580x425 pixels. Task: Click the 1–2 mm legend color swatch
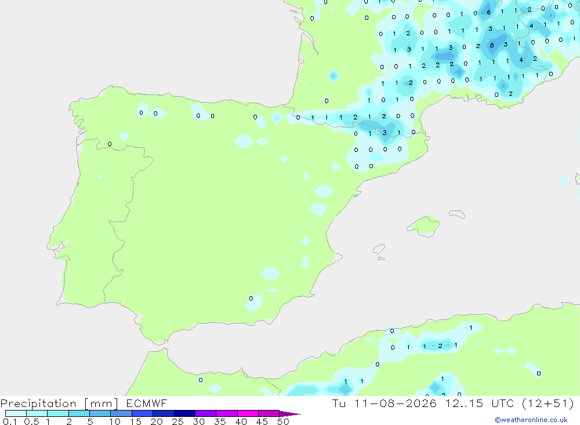coord(58,413)
